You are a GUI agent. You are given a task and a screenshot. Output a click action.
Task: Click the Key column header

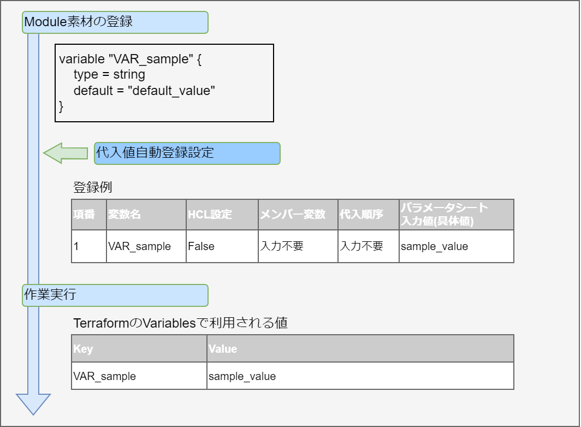139,348
